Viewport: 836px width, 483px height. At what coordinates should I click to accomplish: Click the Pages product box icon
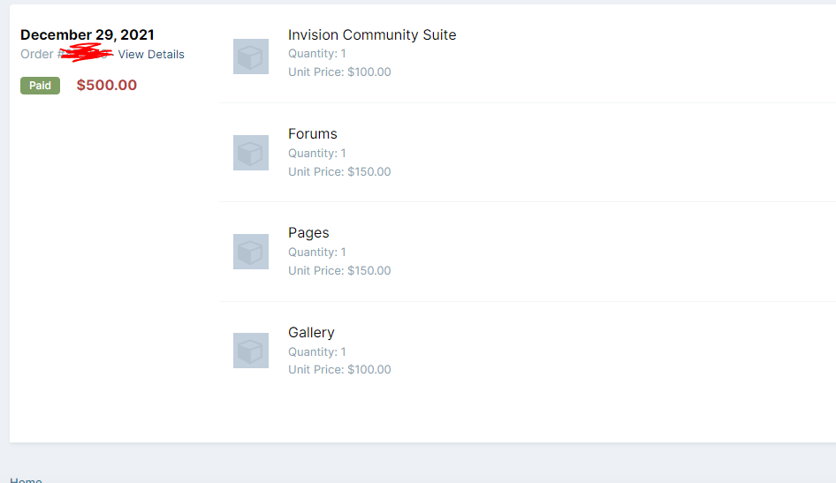pos(251,252)
